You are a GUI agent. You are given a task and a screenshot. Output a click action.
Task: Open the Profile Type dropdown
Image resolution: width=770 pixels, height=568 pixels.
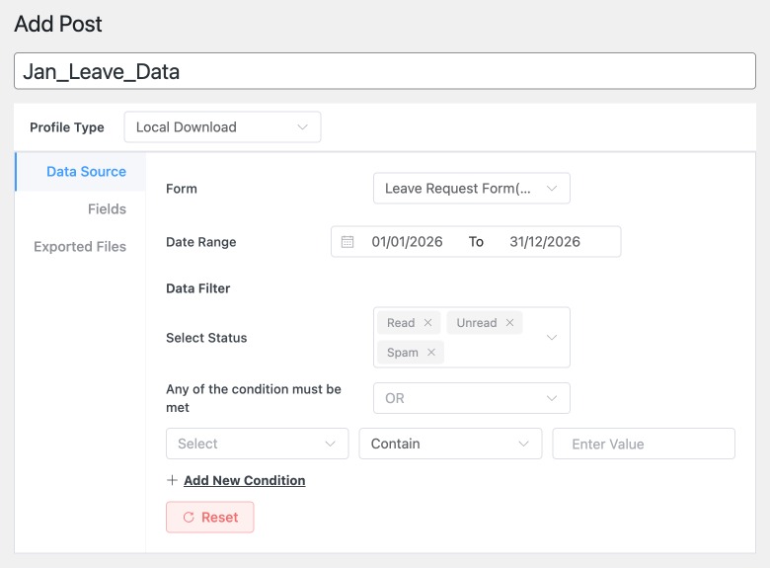click(222, 127)
